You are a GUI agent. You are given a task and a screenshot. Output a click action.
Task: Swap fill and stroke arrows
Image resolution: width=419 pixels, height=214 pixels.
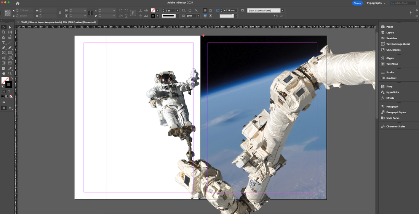point(11,78)
